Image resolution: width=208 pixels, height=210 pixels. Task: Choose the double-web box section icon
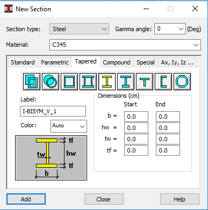coord(88,82)
